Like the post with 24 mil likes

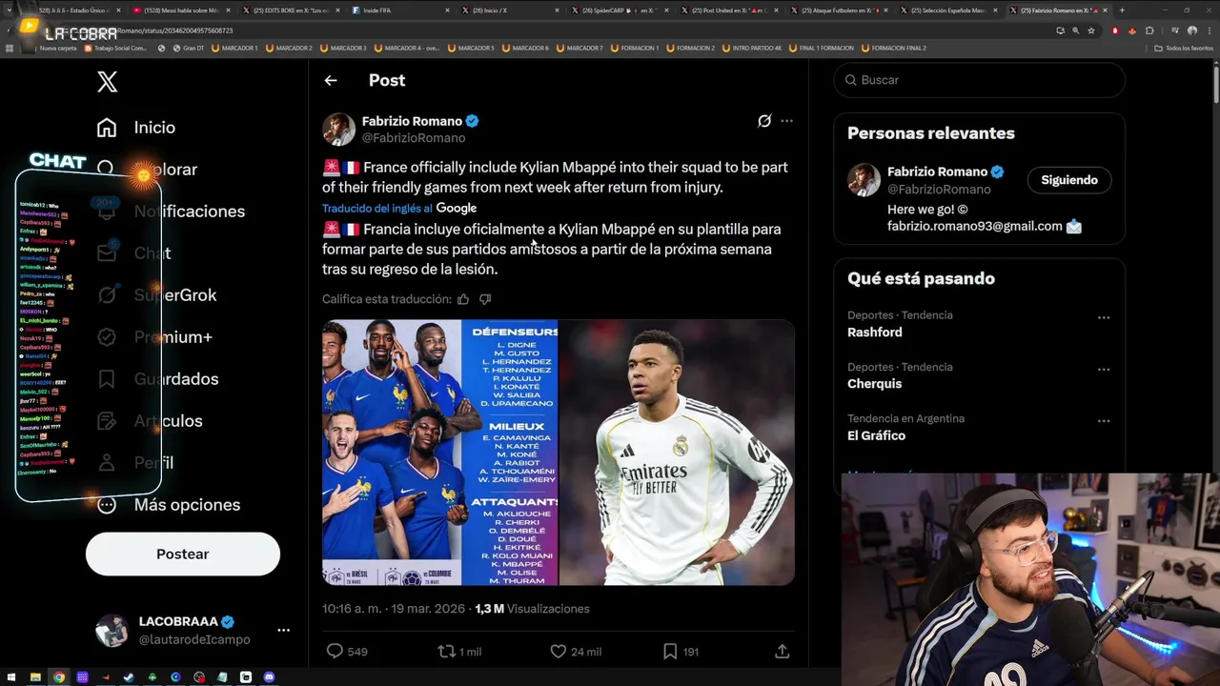pyautogui.click(x=559, y=652)
